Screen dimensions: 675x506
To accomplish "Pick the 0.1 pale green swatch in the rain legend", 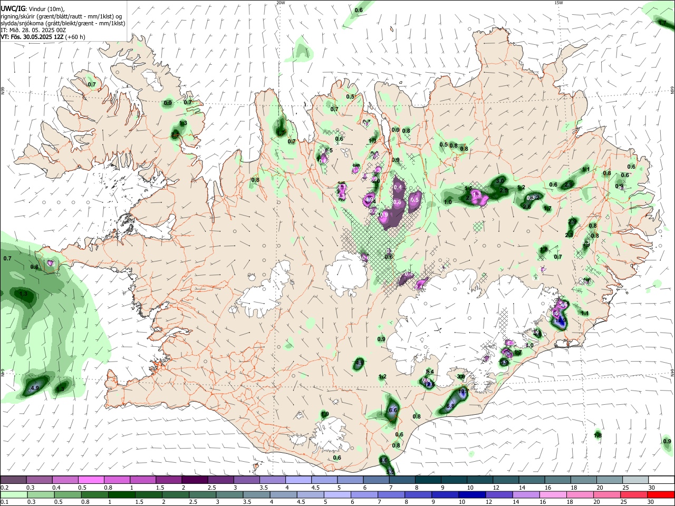I will 13,494.
